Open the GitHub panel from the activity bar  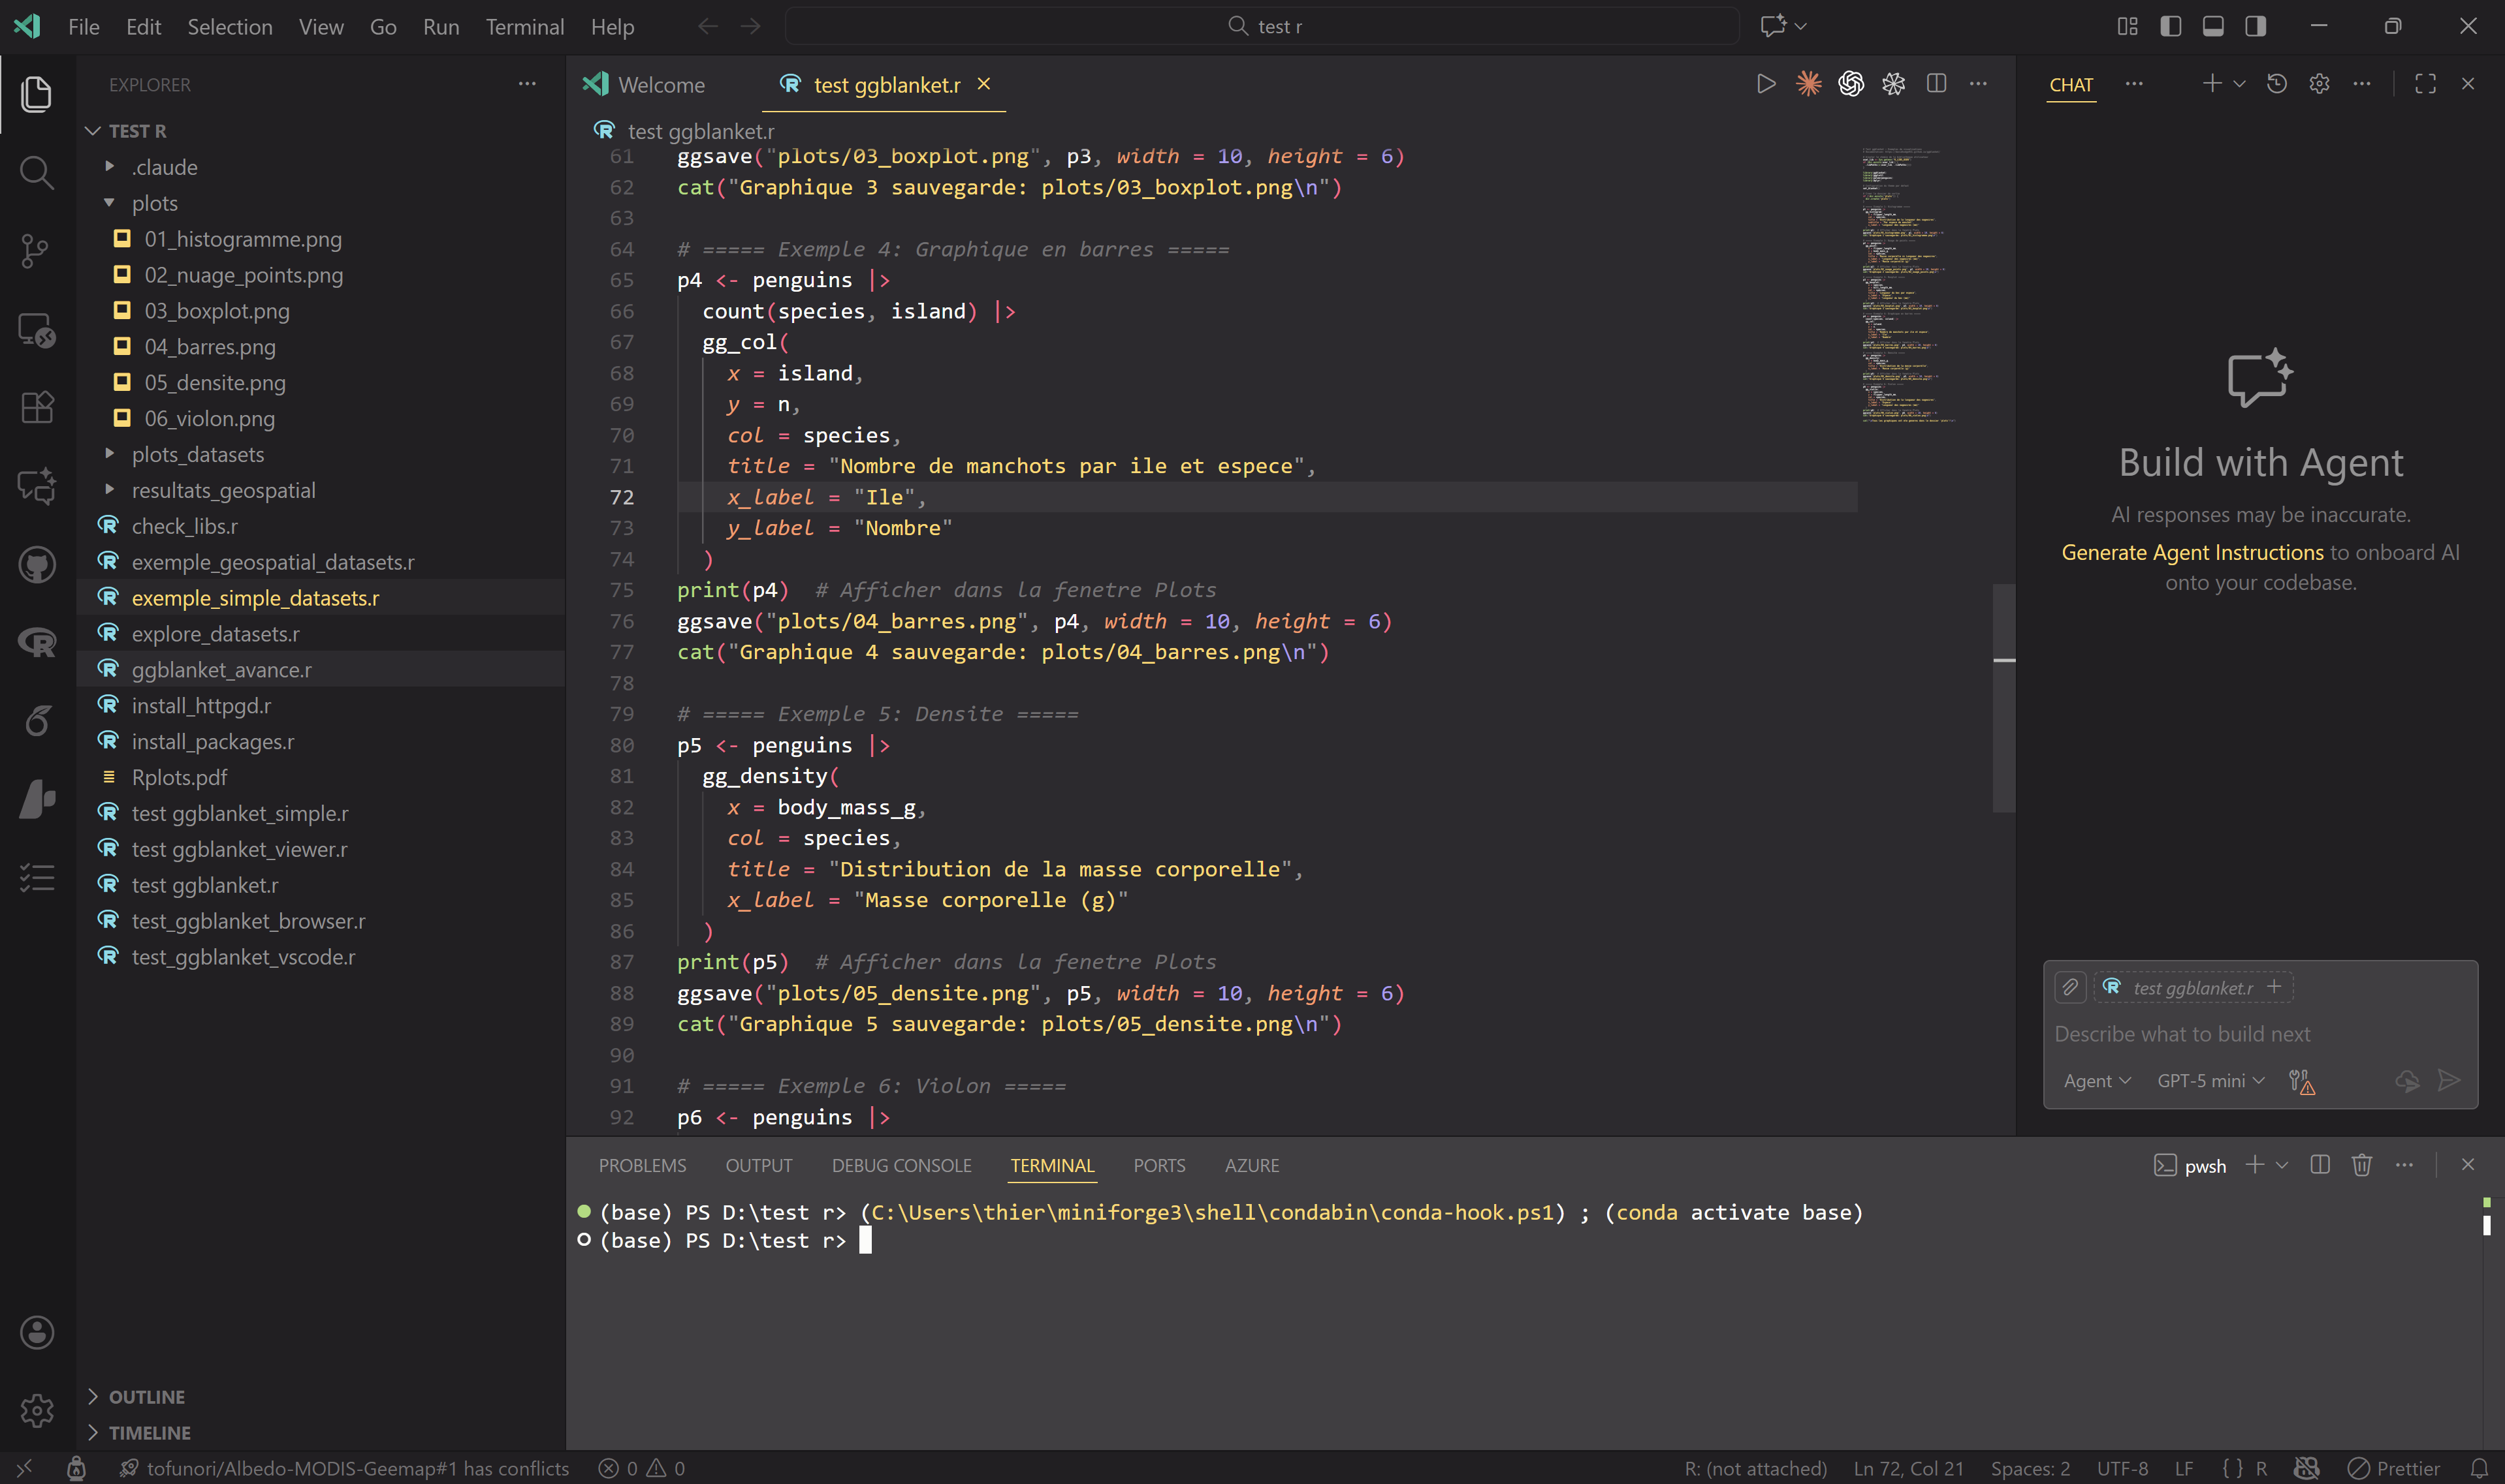pos(36,563)
